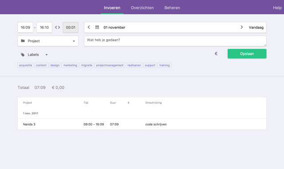This screenshot has width=284, height=169.
Task: Select the marketing label
Action: [70, 65]
